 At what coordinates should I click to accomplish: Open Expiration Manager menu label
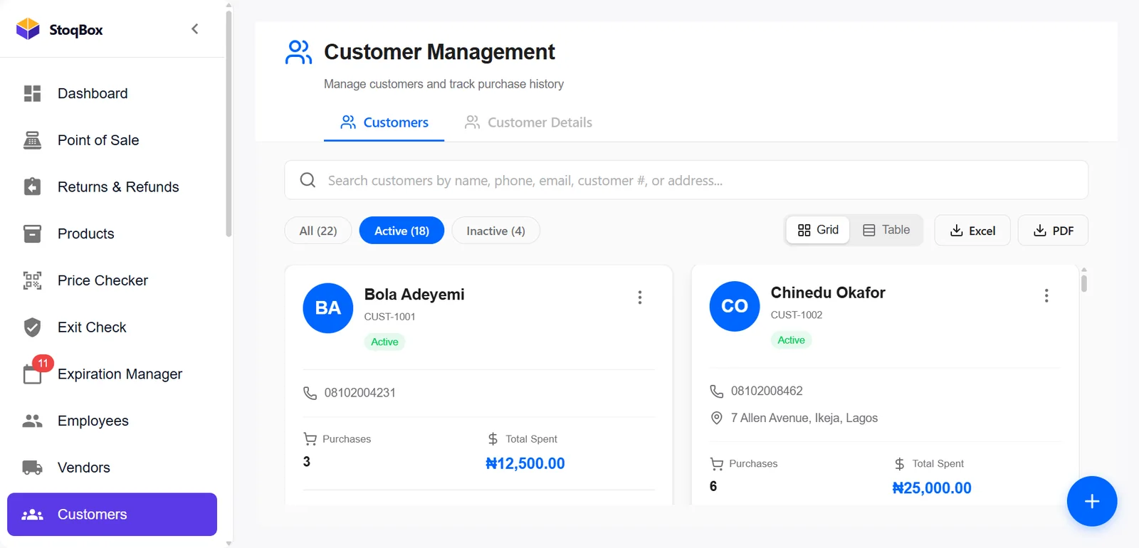pyautogui.click(x=120, y=374)
